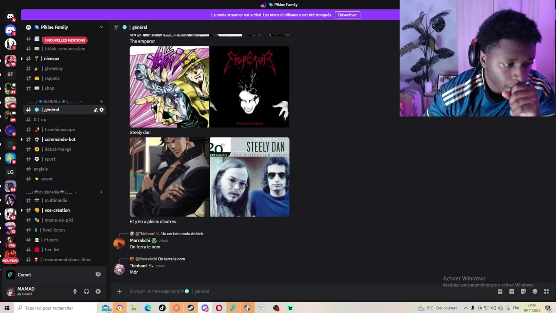
Task: Click the replied message 'Un certain modo de kick'
Action: pos(182,234)
